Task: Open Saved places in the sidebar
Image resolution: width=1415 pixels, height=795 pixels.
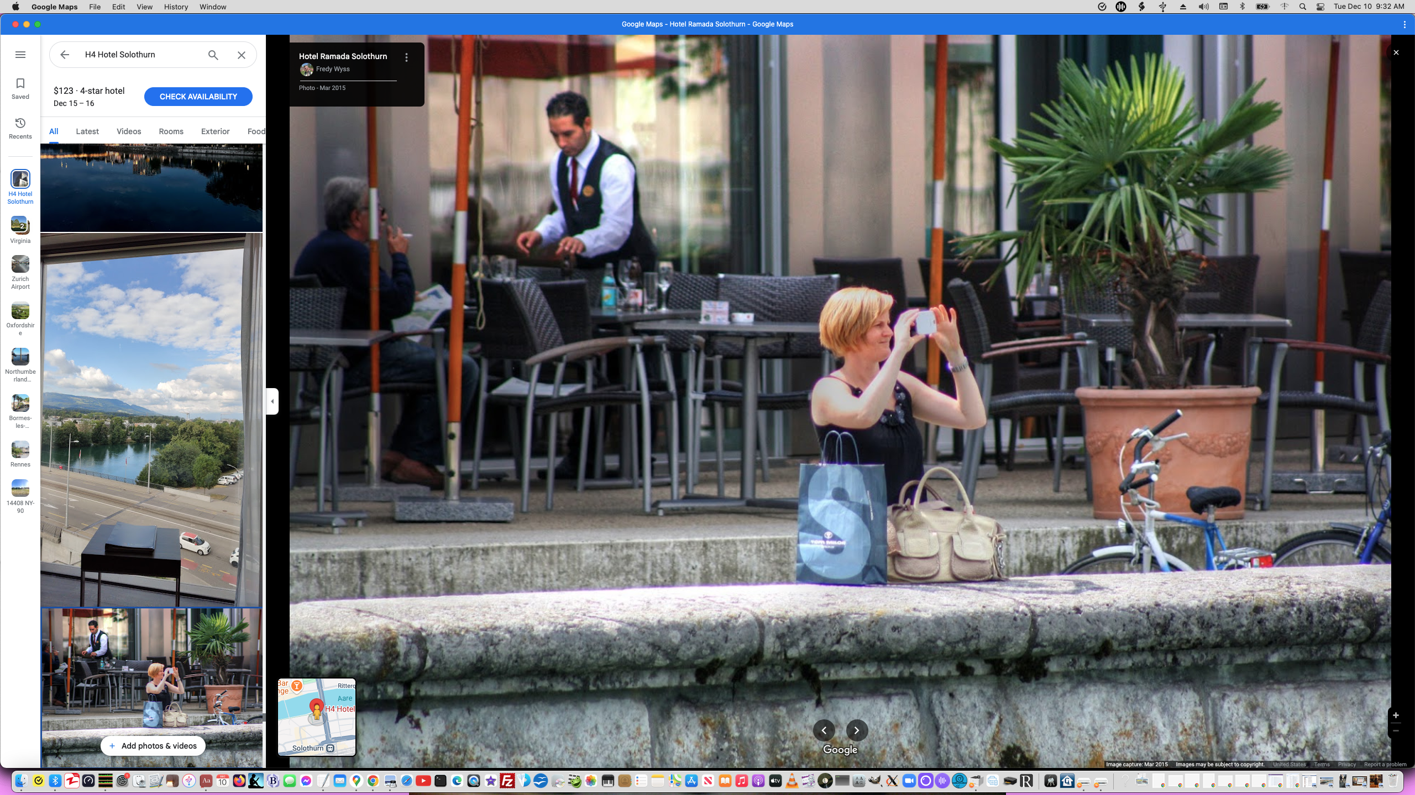Action: (x=20, y=87)
